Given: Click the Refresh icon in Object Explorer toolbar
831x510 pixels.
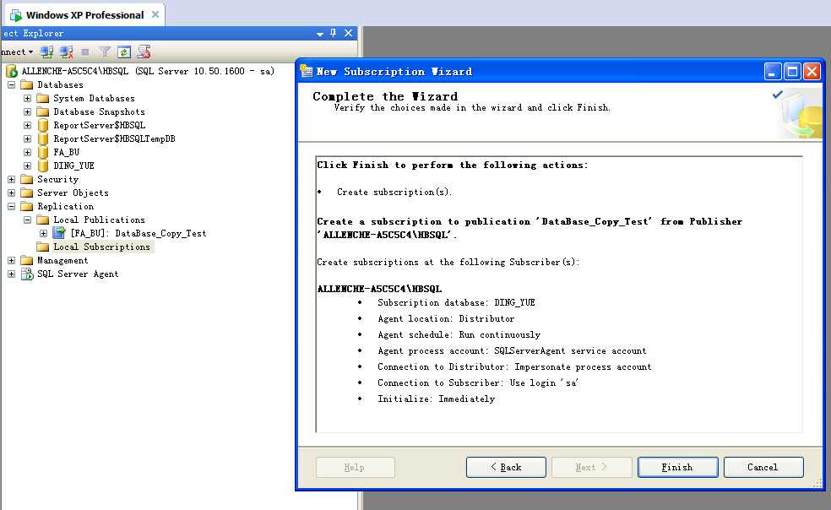Looking at the screenshot, I should click(x=124, y=52).
